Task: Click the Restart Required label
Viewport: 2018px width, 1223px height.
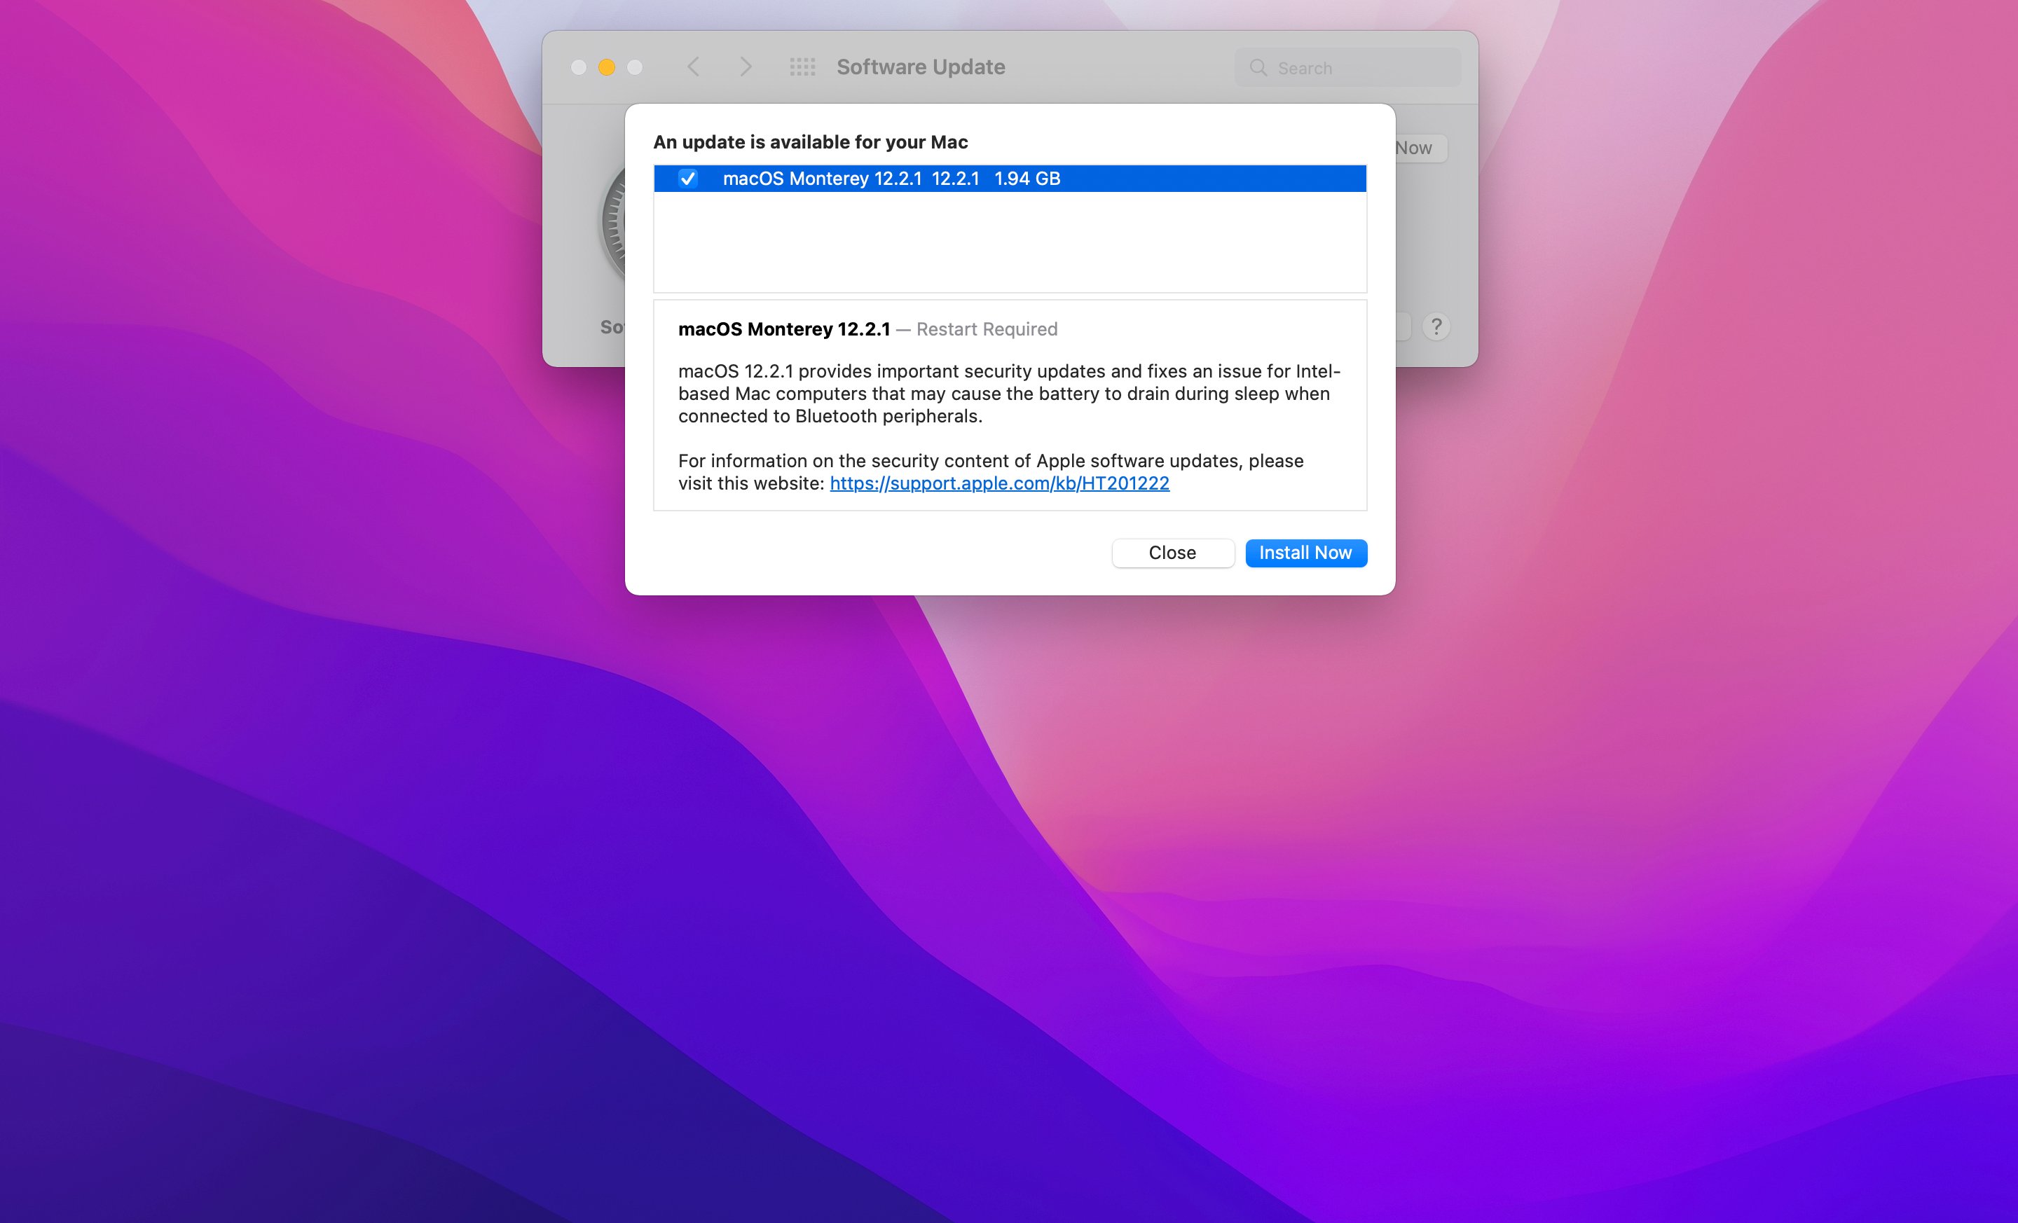Action: 987,329
